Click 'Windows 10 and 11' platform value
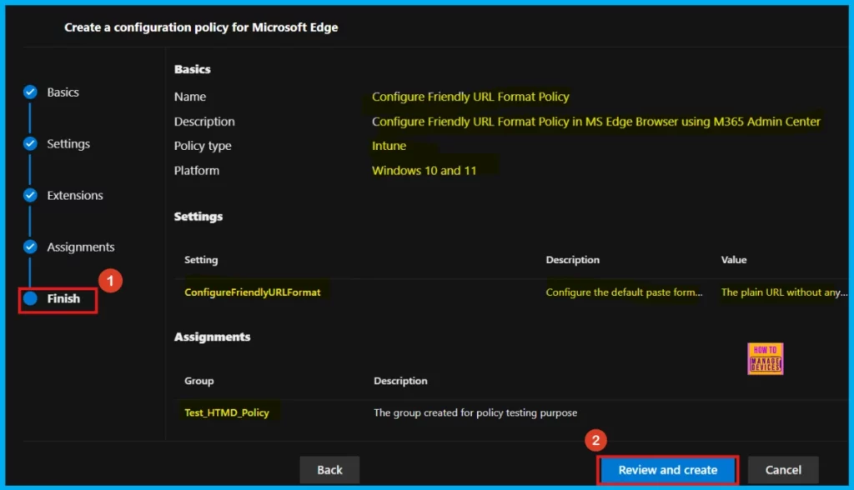The image size is (854, 490). click(424, 170)
